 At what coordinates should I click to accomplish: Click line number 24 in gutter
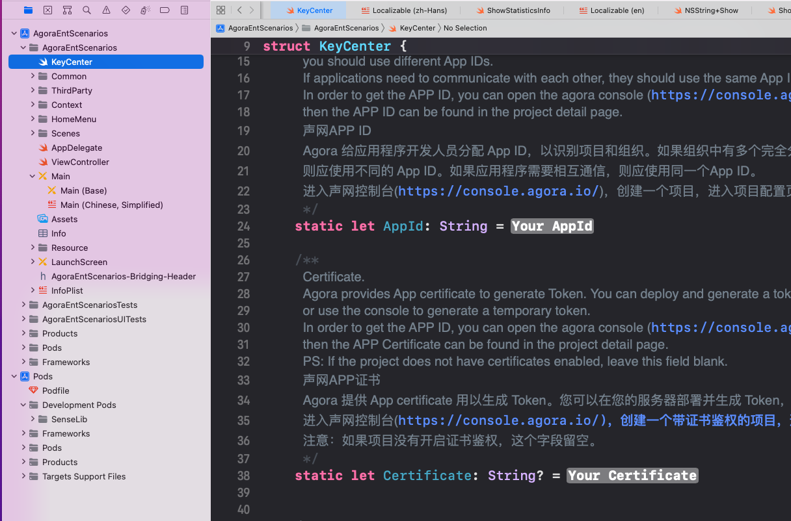click(x=243, y=226)
